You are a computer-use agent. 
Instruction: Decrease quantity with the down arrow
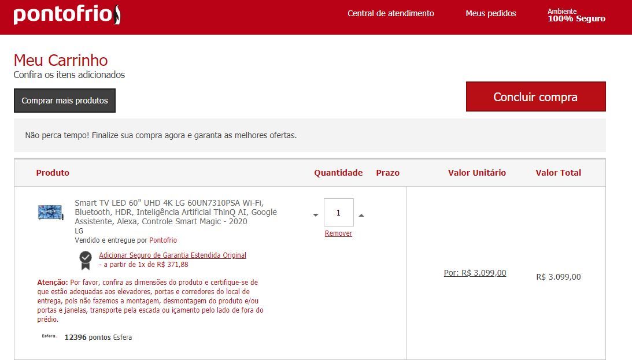point(316,215)
